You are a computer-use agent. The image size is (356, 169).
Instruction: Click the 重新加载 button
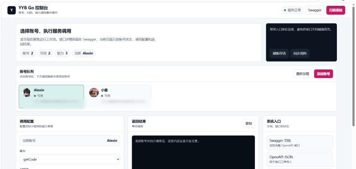(x=303, y=74)
